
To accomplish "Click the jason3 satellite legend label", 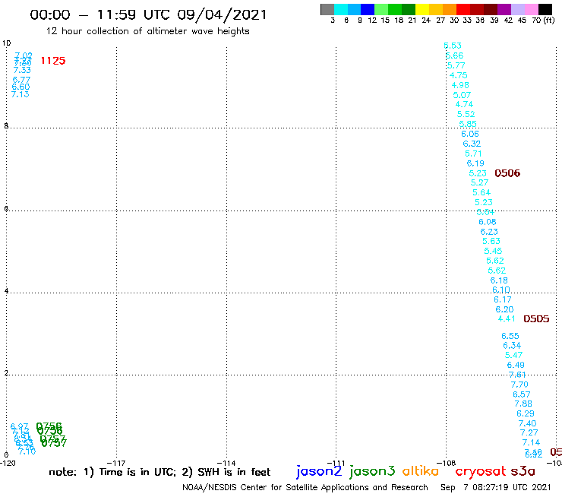I will click(x=372, y=471).
